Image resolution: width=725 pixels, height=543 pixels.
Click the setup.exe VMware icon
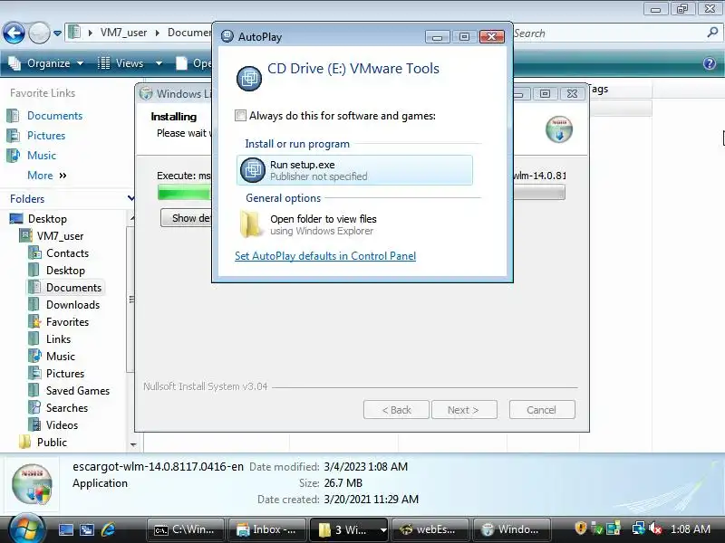253,170
